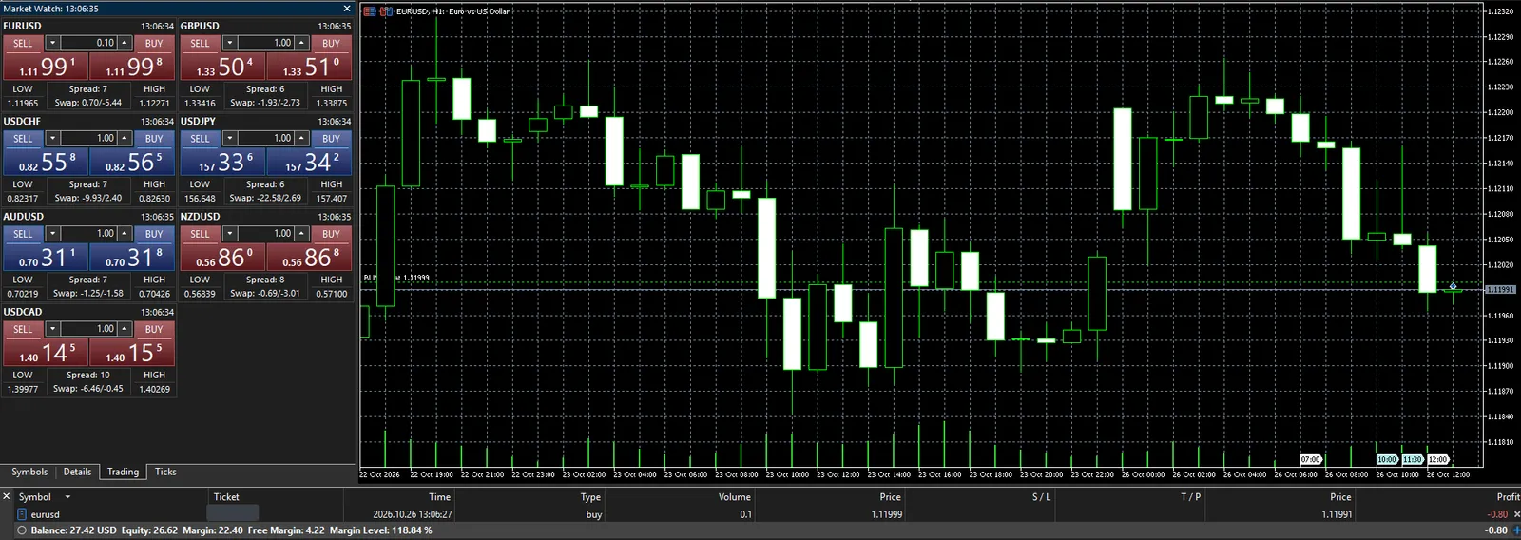Click the 10:00 calendar event marker
The width and height of the screenshot is (1521, 540).
1387,460
